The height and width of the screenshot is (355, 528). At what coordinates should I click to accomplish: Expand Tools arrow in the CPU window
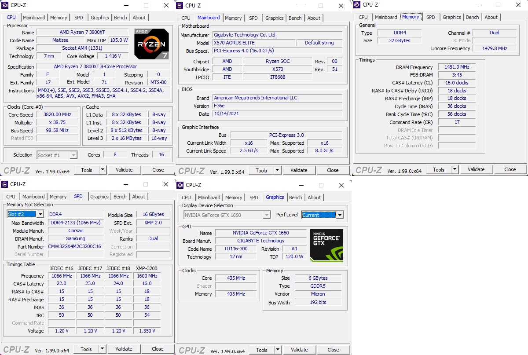103,170
